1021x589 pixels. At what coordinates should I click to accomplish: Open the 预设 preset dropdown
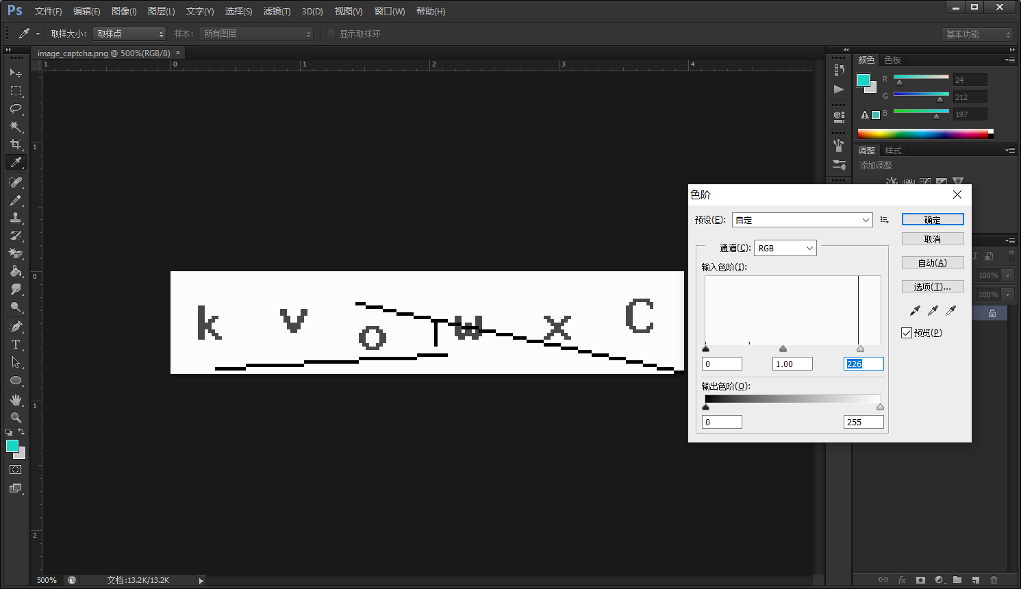(x=802, y=220)
